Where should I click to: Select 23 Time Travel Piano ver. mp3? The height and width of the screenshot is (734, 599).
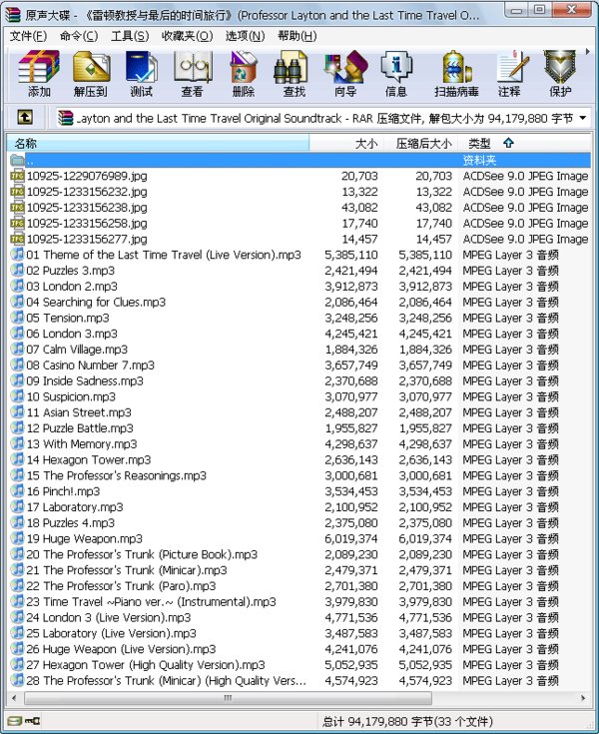coord(299,602)
